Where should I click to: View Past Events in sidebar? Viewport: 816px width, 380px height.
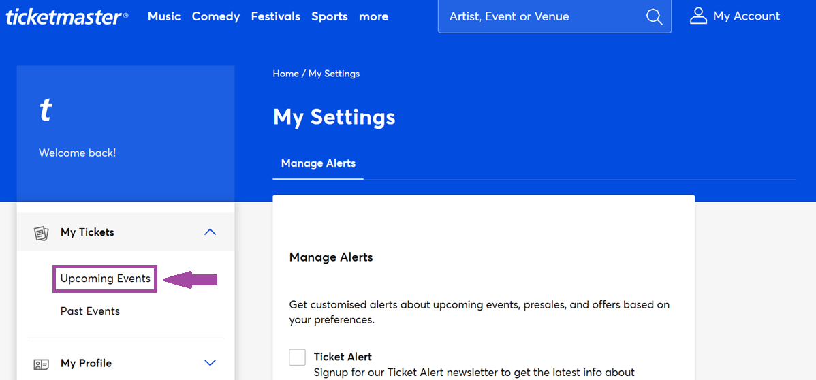point(90,311)
